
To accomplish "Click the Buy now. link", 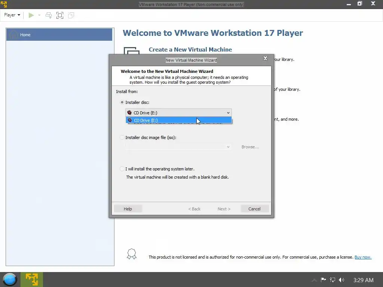I will click(363, 257).
